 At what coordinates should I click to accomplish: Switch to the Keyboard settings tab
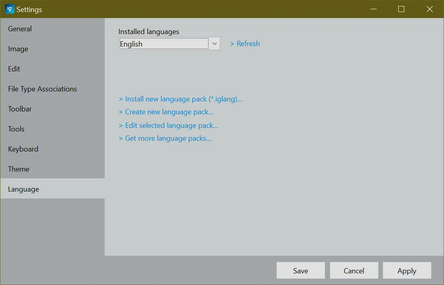pyautogui.click(x=53, y=149)
